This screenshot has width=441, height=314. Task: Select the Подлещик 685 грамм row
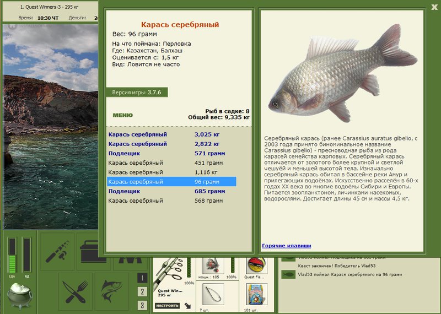tap(171, 191)
